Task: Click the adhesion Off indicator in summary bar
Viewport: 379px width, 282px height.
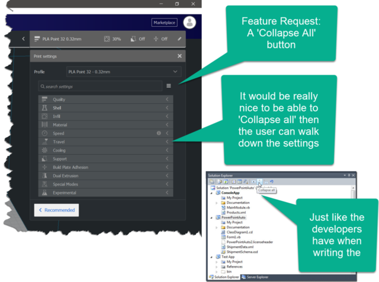Action: [160, 39]
